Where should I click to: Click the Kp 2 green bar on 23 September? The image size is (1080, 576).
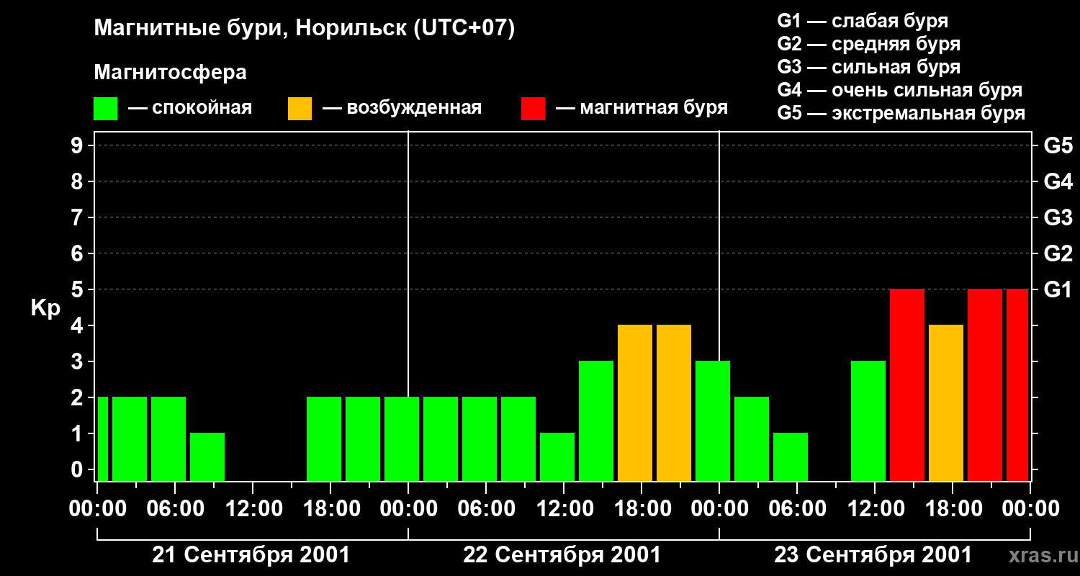tap(752, 438)
